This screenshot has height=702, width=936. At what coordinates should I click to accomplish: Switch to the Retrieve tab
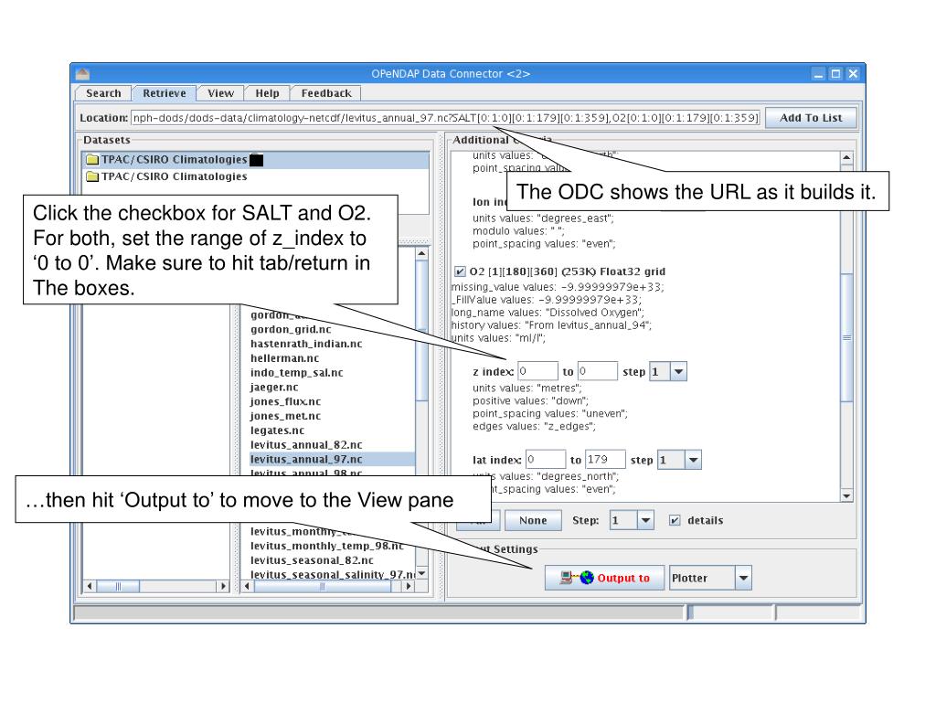[x=165, y=93]
